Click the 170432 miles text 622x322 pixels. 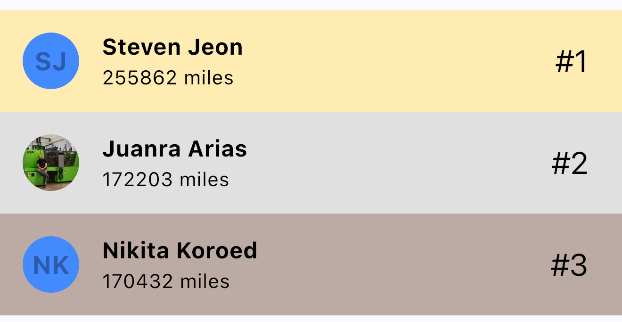pos(166,281)
